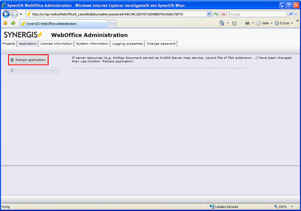Switch to the Logging properties tab
Screen dimensions: 301x211
[x=127, y=44]
